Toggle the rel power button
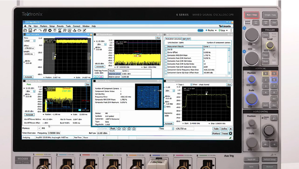The width and height of the screenshot is (299, 169). pos(101,77)
